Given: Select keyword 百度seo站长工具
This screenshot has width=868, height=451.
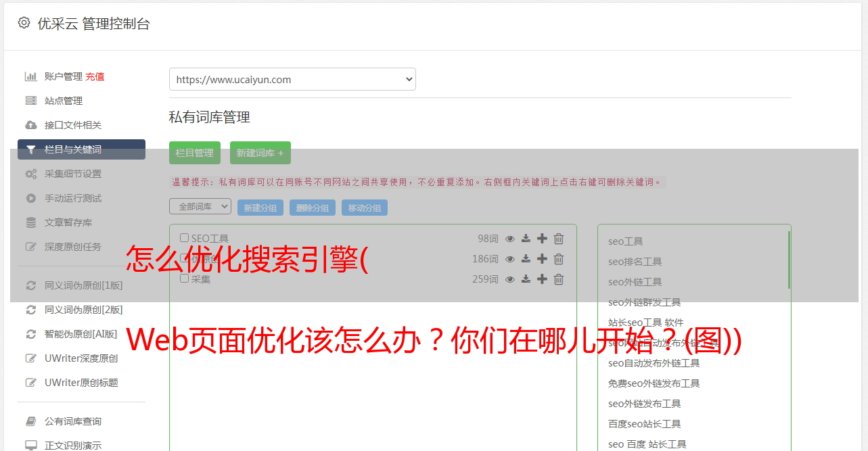Looking at the screenshot, I should click(x=645, y=424).
